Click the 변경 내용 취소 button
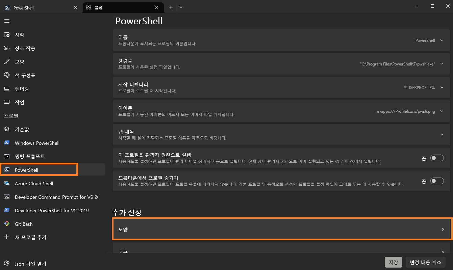The width and height of the screenshot is (453, 270). tap(425, 262)
